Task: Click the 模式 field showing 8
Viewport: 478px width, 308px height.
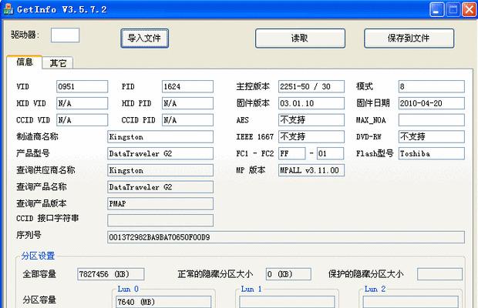Action: (x=432, y=86)
